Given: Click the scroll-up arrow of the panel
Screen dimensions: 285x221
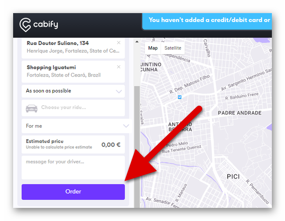Looking at the screenshot, I should pyautogui.click(x=137, y=42).
